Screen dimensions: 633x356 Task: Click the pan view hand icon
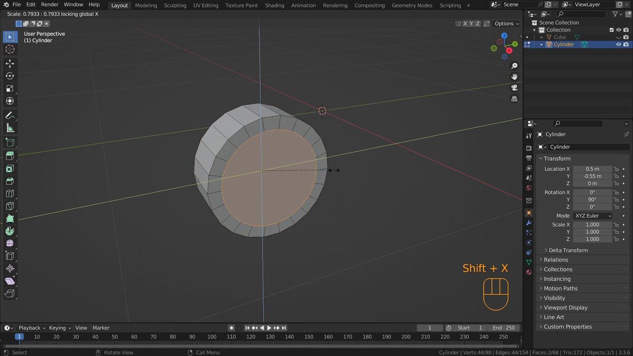click(514, 77)
